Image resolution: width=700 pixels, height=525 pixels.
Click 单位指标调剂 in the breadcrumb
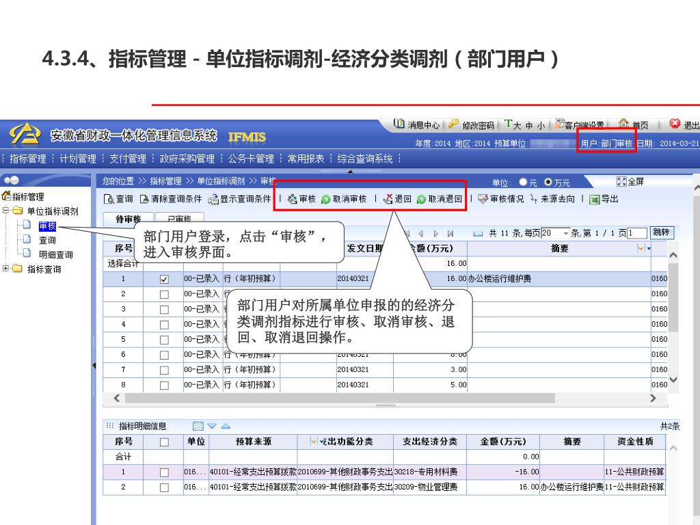221,180
